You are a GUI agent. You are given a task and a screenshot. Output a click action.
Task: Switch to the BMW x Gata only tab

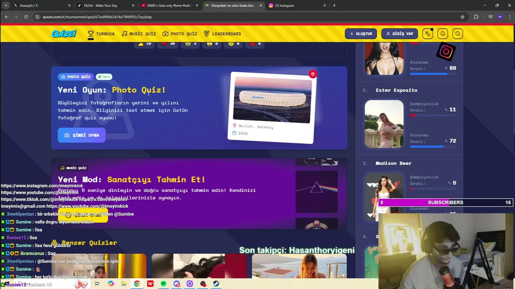[x=169, y=6]
